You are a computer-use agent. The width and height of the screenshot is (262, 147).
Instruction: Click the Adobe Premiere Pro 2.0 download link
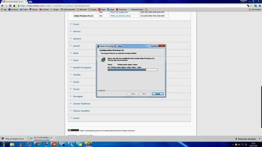pyautogui.click(x=120, y=16)
